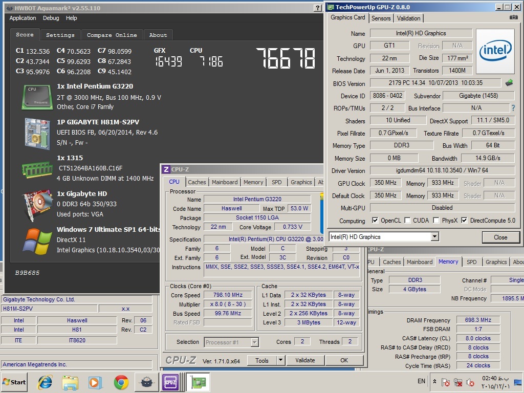Open Graphics tab in front CPU-Z window
Viewport: 524px width, 393px height.
(x=301, y=182)
